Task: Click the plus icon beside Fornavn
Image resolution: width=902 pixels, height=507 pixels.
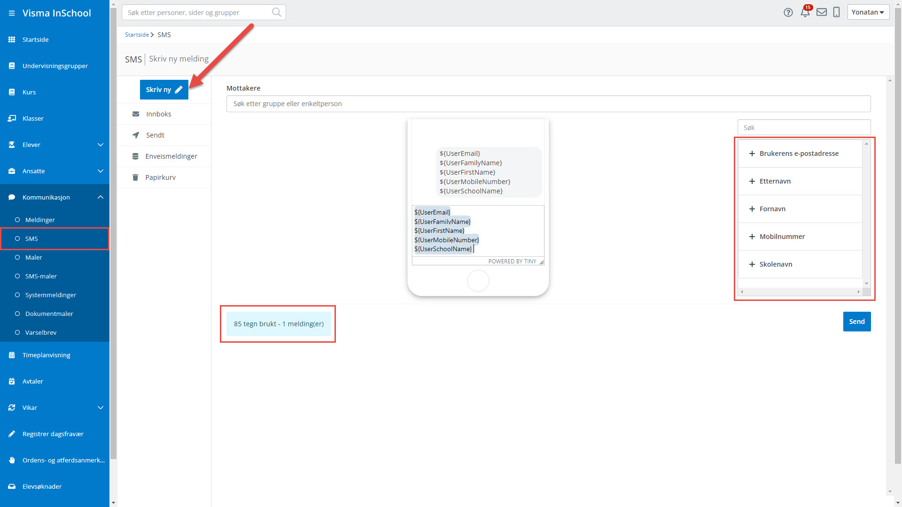Action: click(x=752, y=209)
